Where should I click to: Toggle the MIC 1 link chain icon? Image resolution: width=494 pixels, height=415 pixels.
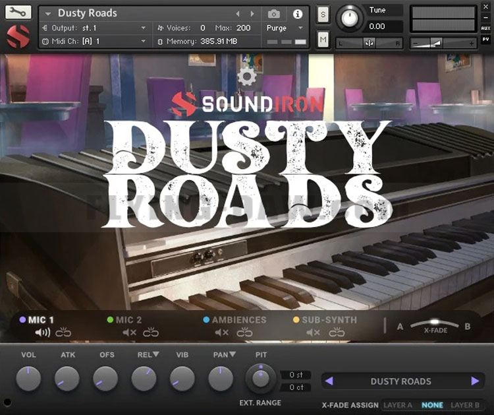63,333
